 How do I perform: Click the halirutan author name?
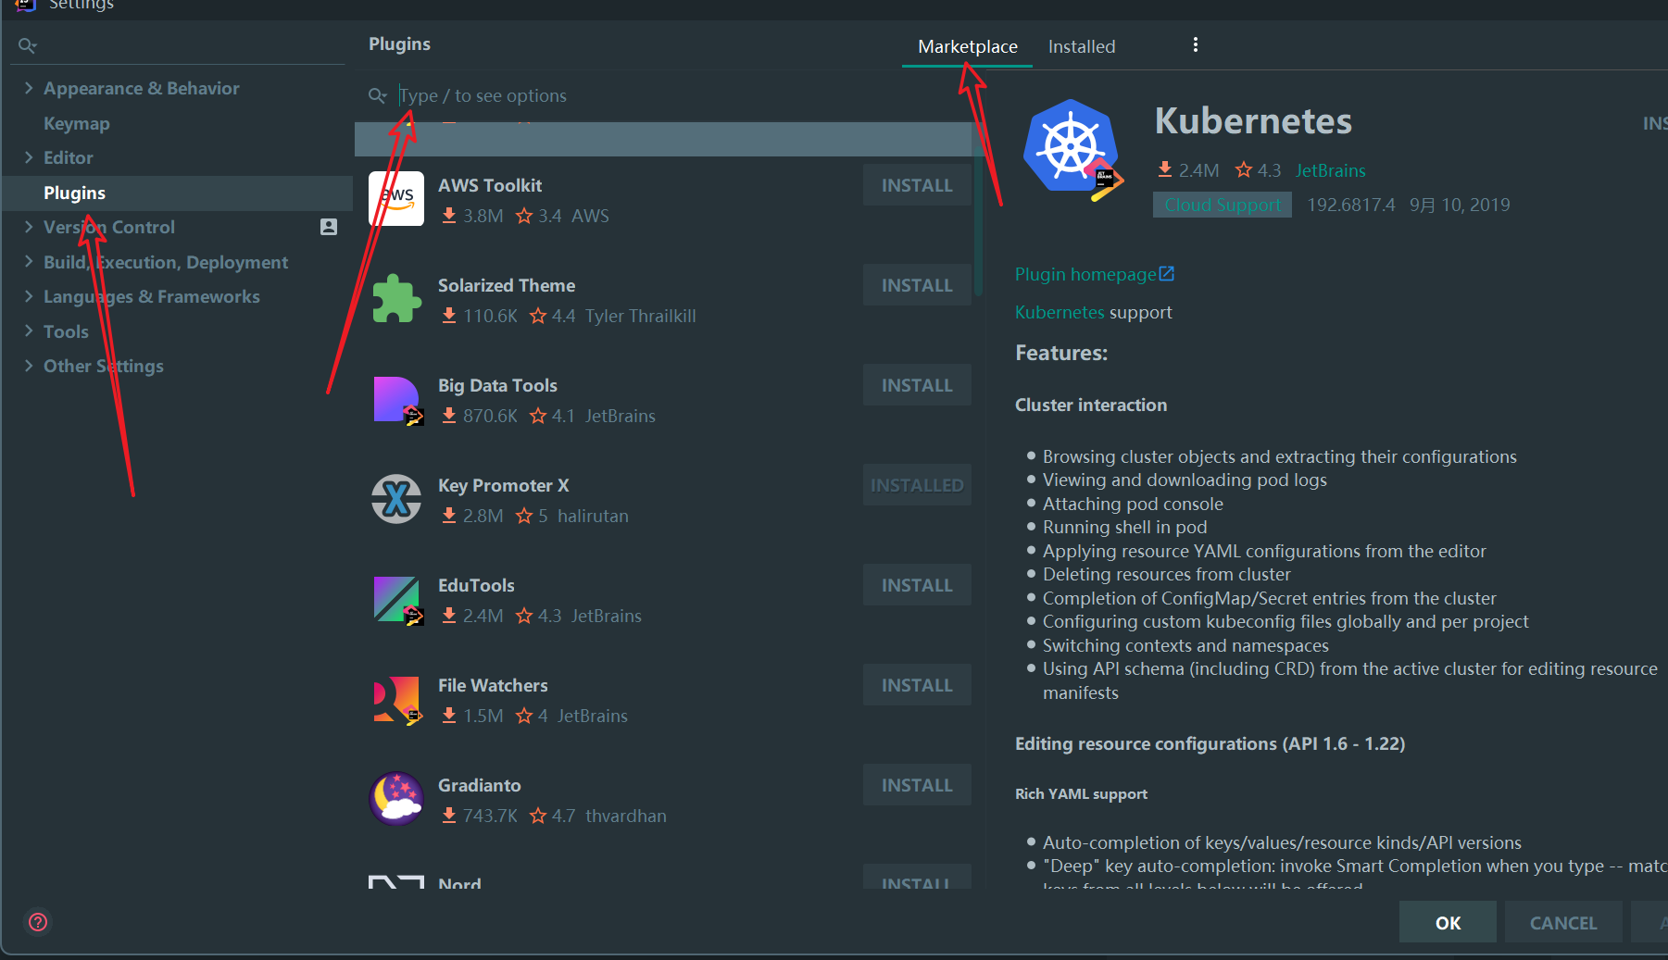coord(593,516)
